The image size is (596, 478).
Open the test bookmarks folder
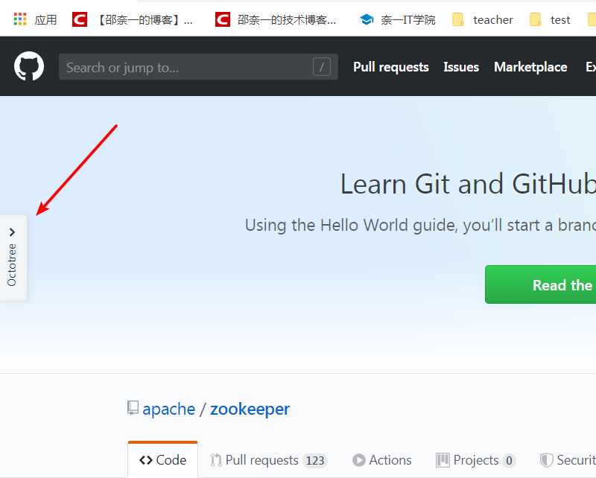coord(550,19)
